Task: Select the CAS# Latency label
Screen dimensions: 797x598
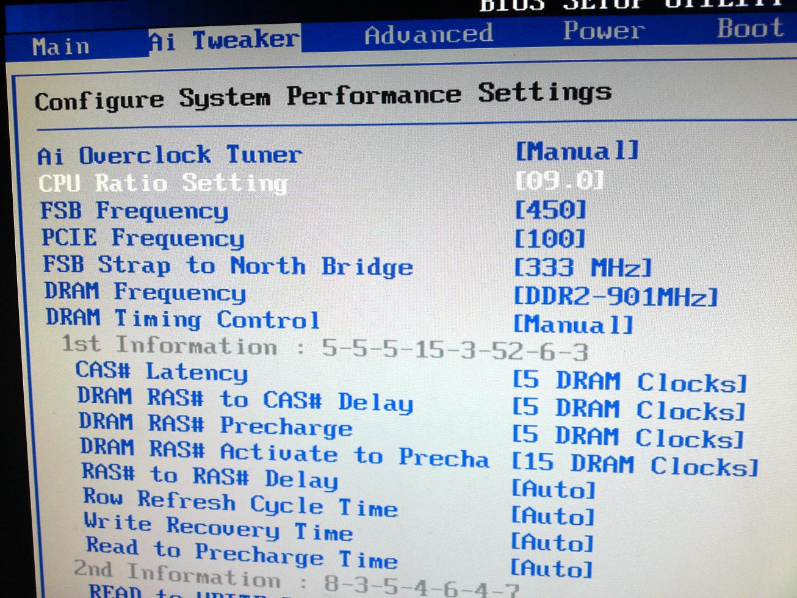Action: [162, 372]
